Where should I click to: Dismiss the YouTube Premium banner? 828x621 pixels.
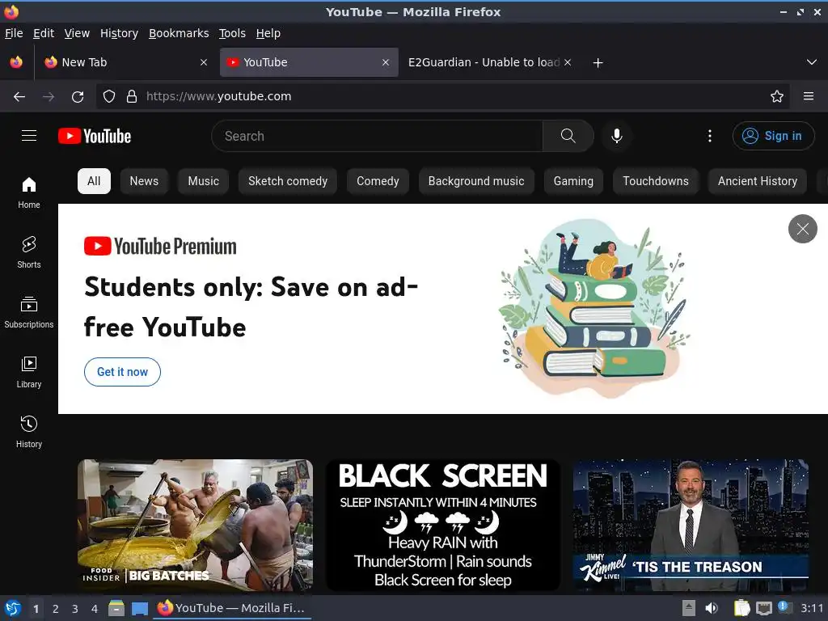[803, 229]
